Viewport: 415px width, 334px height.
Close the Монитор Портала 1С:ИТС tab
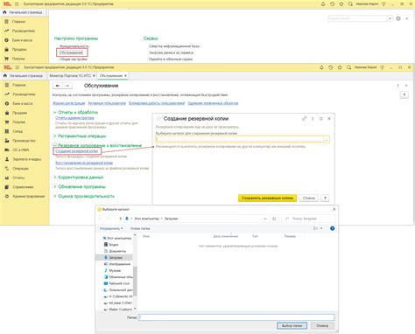click(94, 76)
